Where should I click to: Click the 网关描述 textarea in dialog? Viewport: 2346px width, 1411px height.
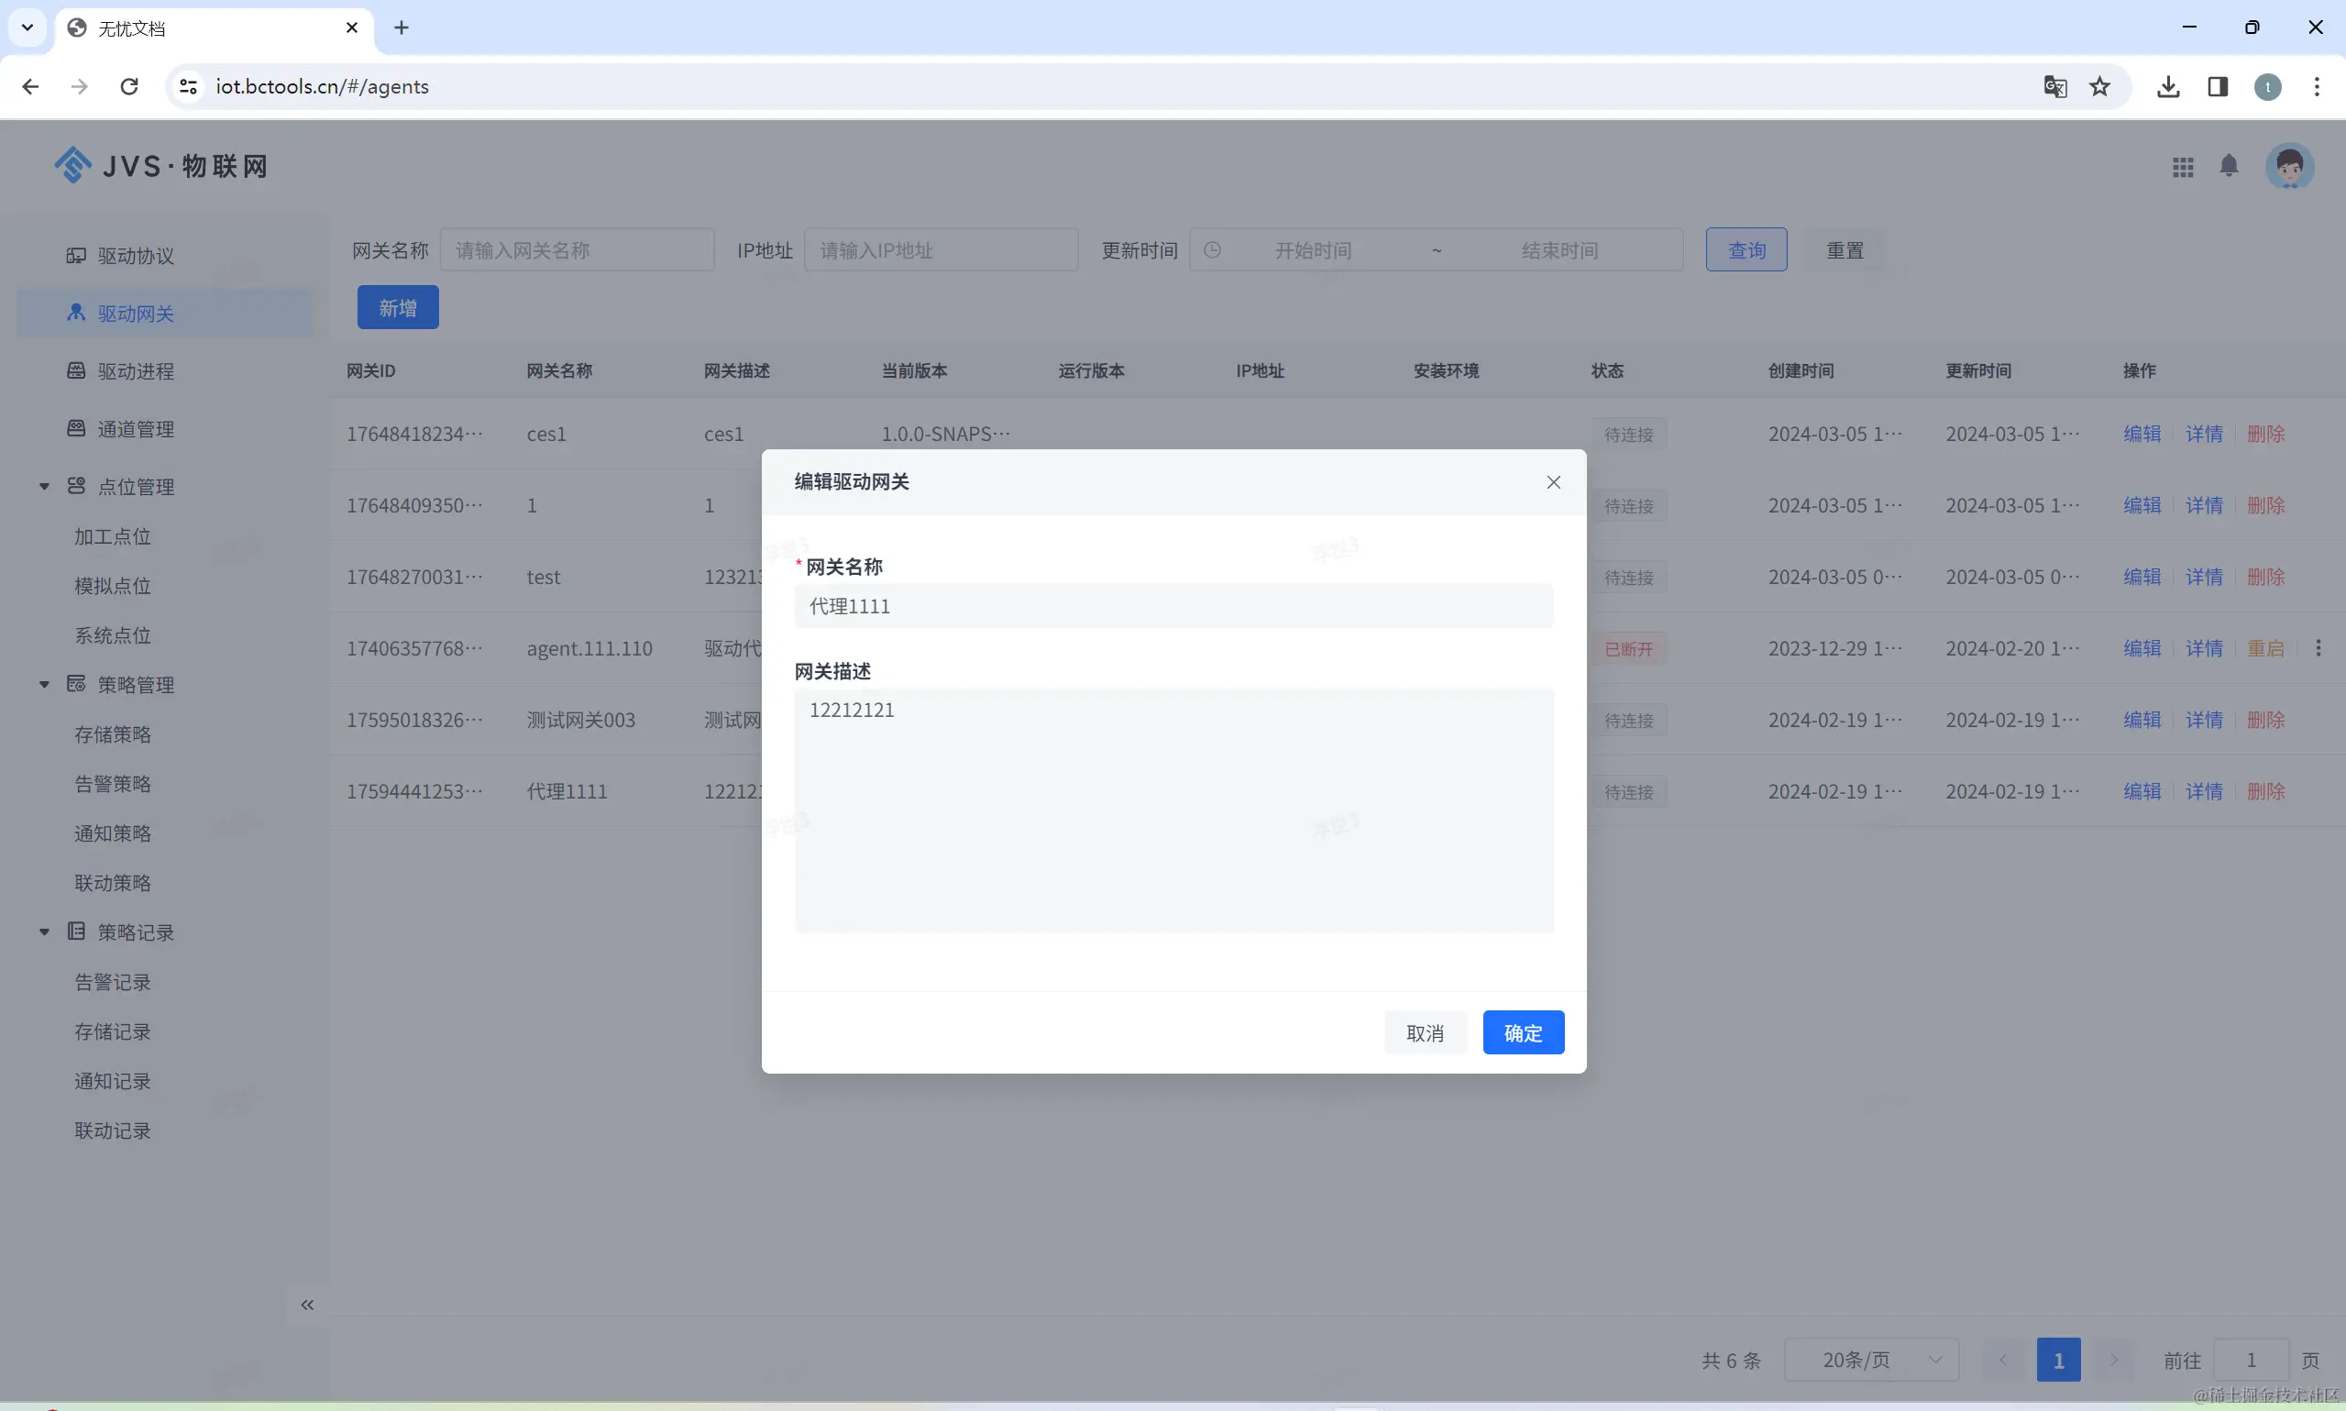click(x=1173, y=809)
